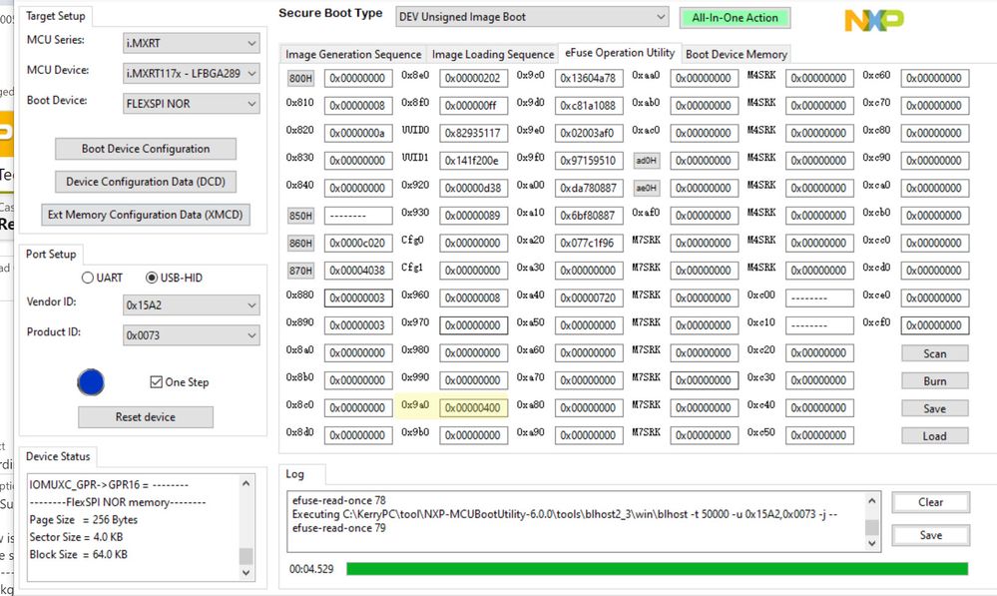Click the Boot Device Configuration button
This screenshot has height=596, width=997.
[x=146, y=149]
